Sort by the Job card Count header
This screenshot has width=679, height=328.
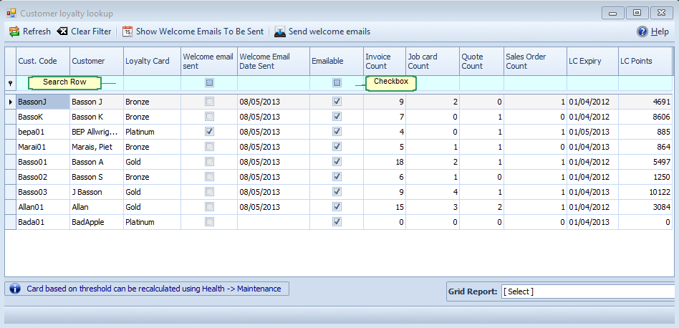tap(433, 61)
